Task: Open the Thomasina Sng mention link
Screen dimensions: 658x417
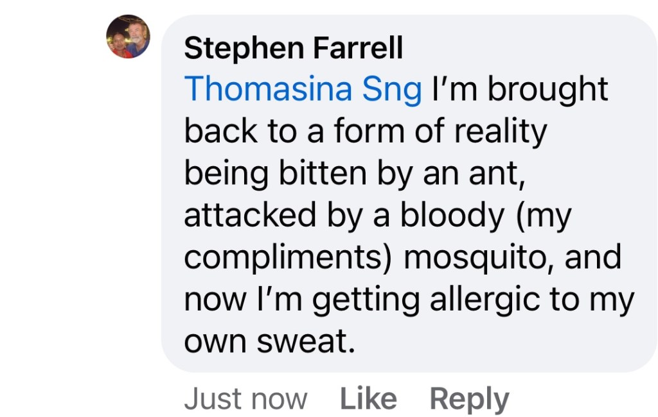Action: pos(303,90)
